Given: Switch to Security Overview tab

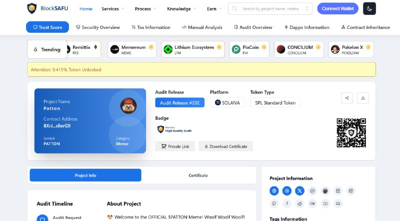Looking at the screenshot, I should coord(98,27).
